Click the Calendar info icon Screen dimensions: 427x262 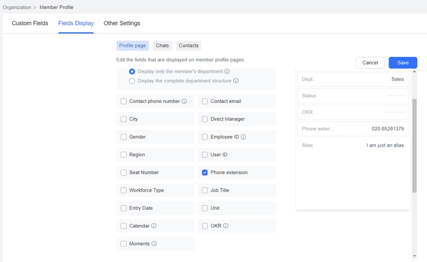pyautogui.click(x=154, y=226)
